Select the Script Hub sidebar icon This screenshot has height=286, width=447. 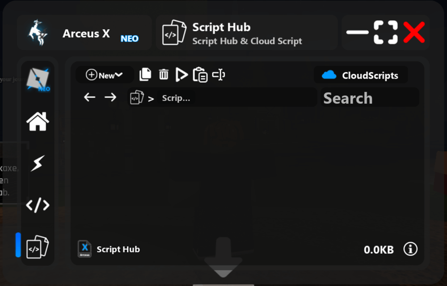coord(38,246)
